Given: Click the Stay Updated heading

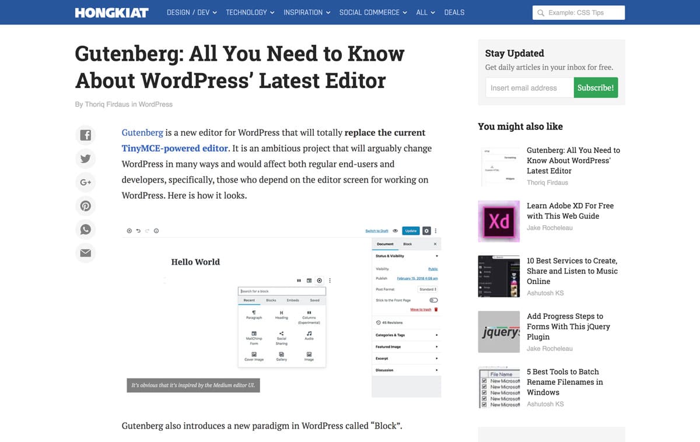Looking at the screenshot, I should point(514,53).
